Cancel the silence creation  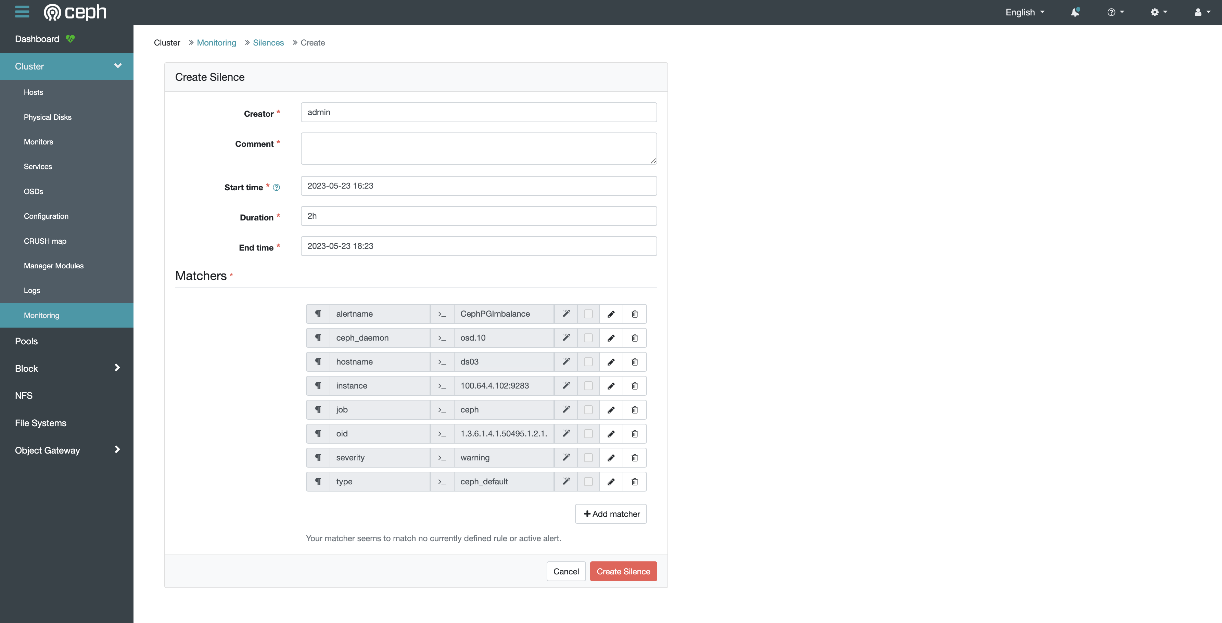566,571
